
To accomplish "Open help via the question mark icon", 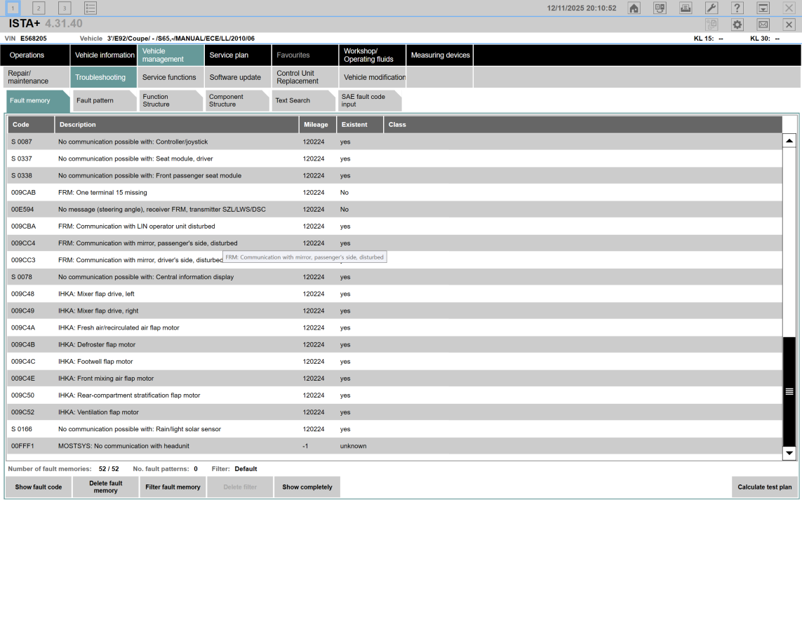I will (x=737, y=8).
